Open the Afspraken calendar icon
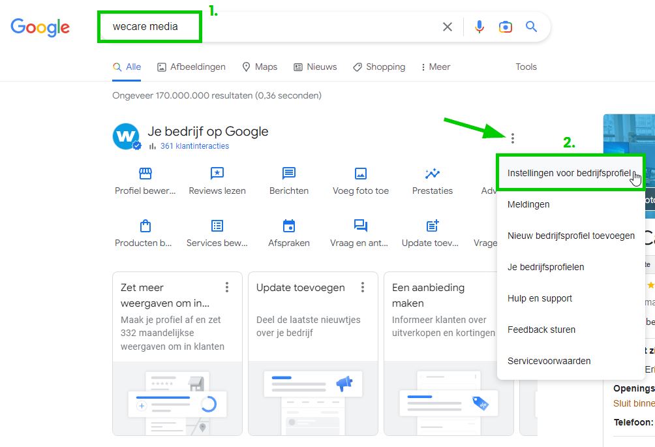Image resolution: width=655 pixels, height=447 pixels. (x=289, y=226)
